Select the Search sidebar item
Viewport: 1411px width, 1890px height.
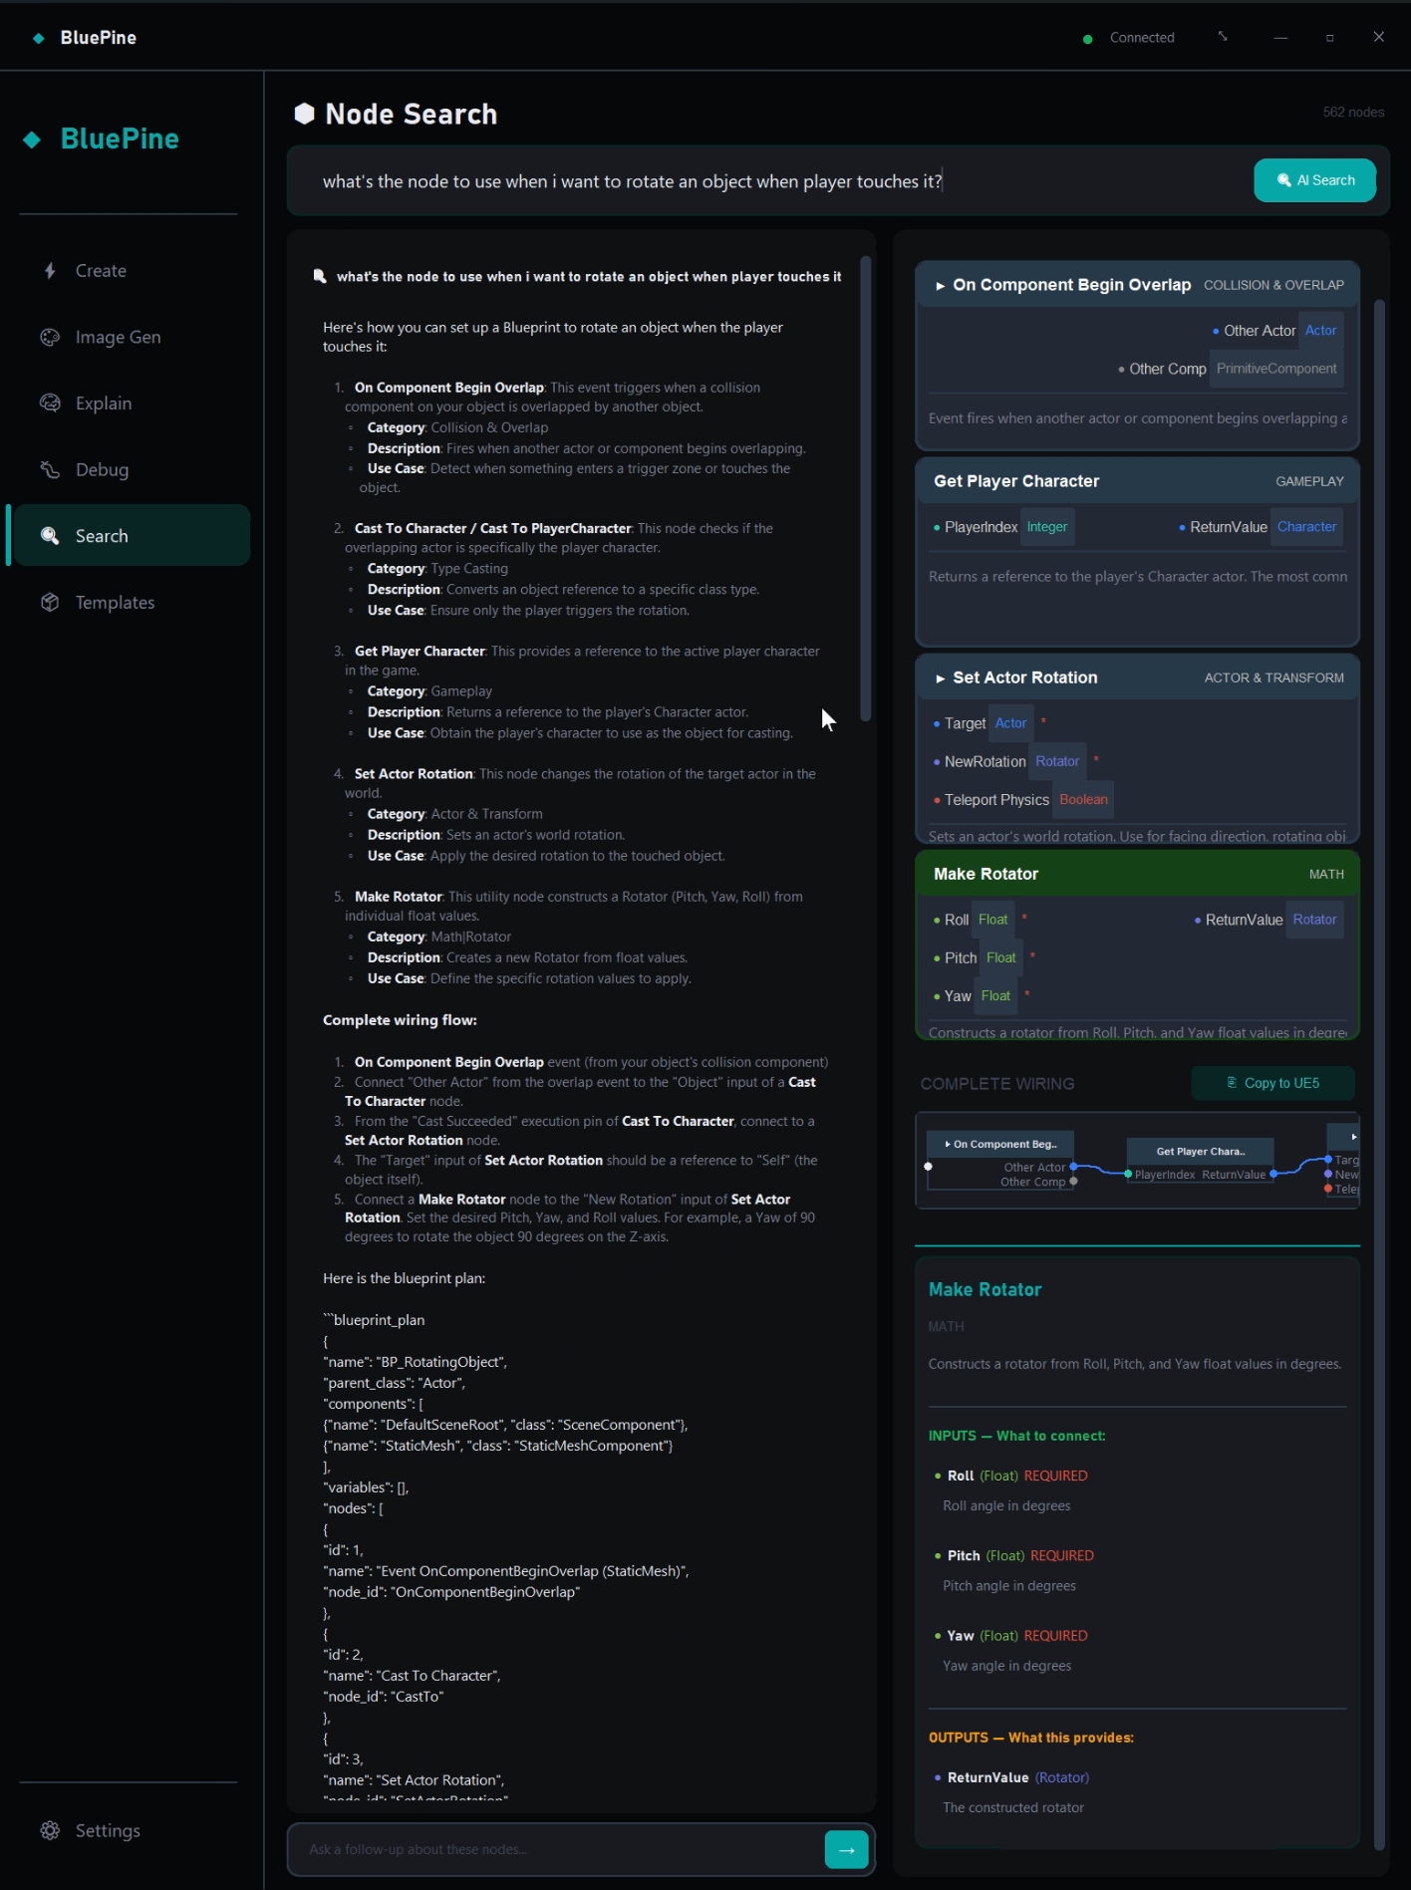tap(132, 536)
